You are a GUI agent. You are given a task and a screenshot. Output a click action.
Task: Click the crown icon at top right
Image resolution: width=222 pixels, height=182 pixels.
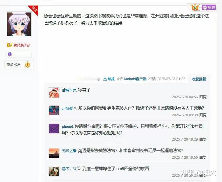(195, 7)
